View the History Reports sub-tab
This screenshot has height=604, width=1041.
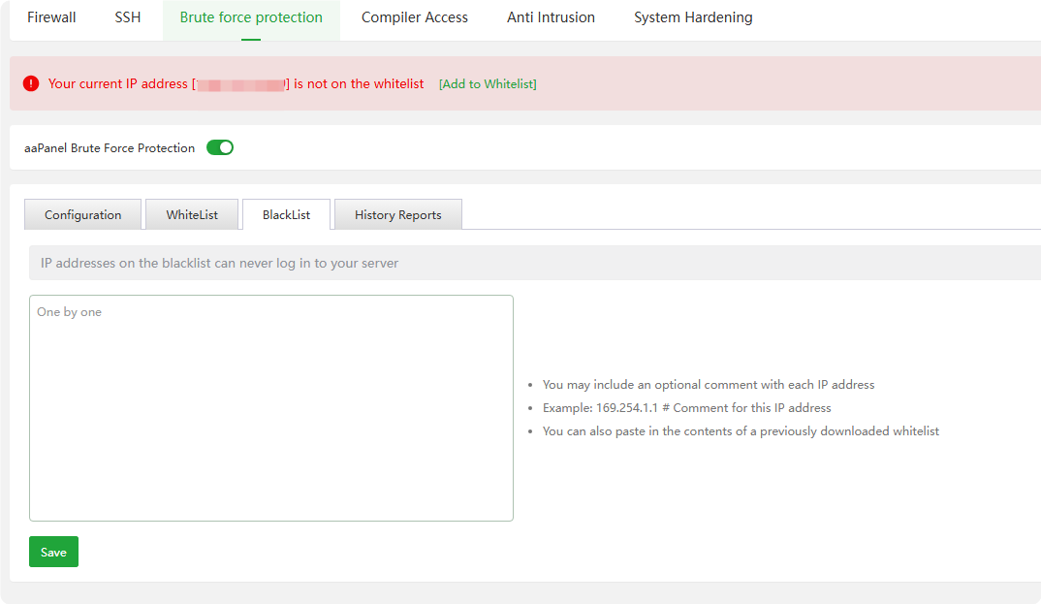tap(397, 215)
